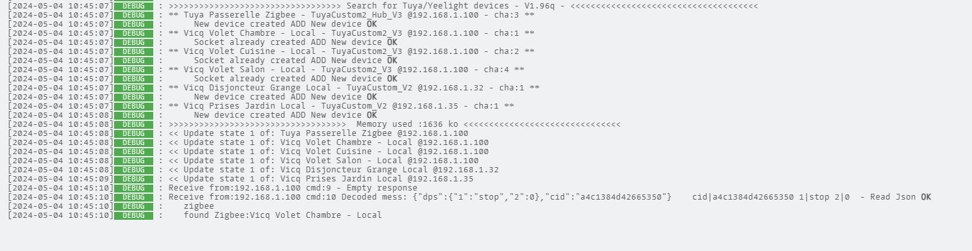Select Update state line for Tuya Passerelle Zigbee
This screenshot has width=972, height=251.
[x=318, y=133]
